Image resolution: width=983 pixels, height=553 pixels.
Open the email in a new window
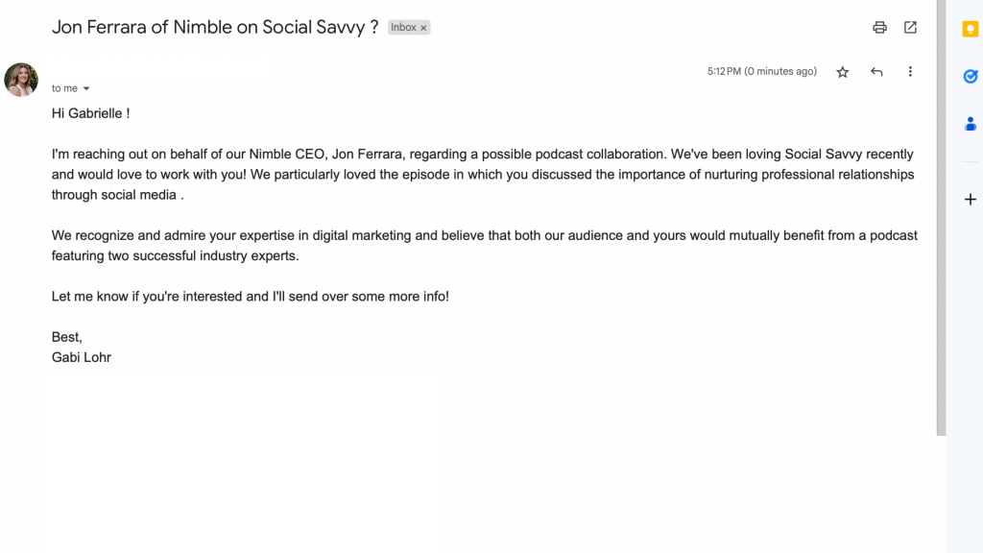click(910, 28)
